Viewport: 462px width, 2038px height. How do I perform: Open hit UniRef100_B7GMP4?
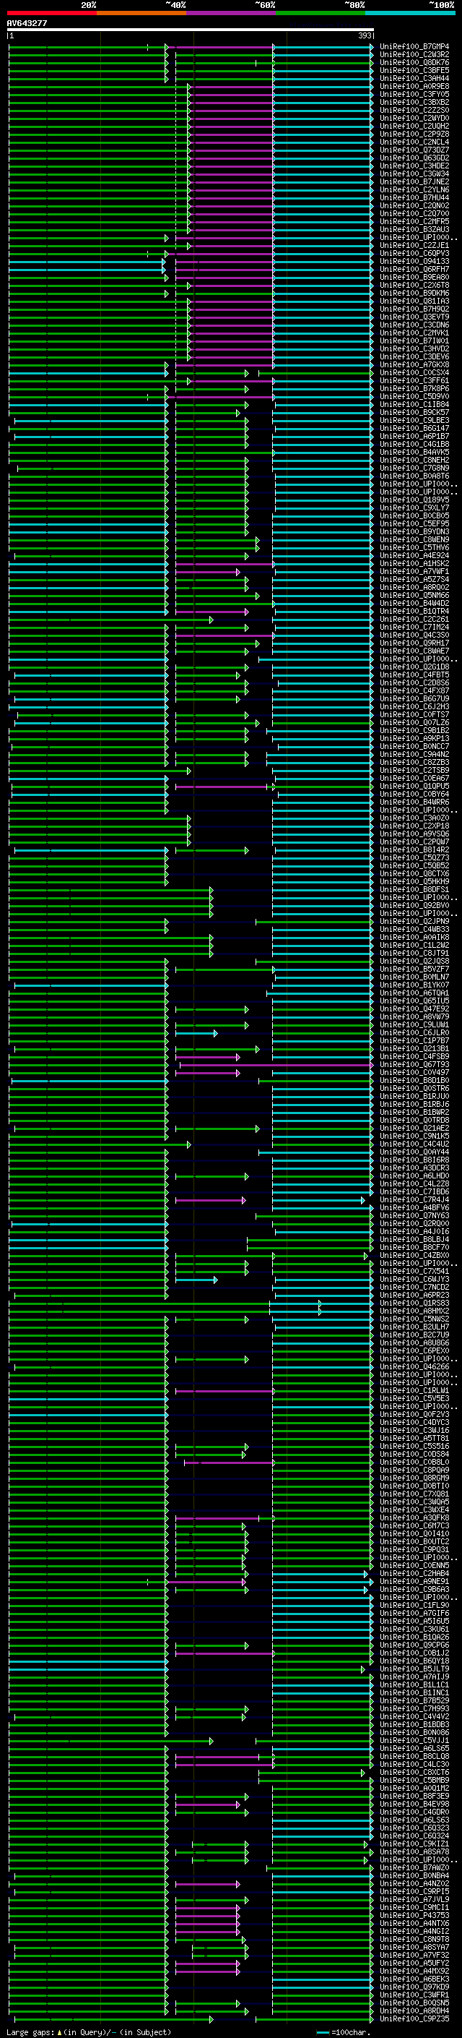coord(414,47)
